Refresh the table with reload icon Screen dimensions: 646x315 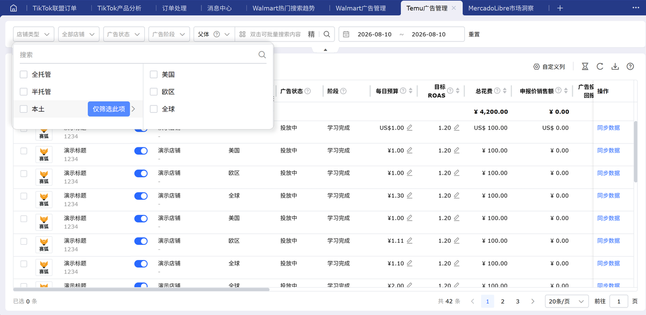point(600,67)
